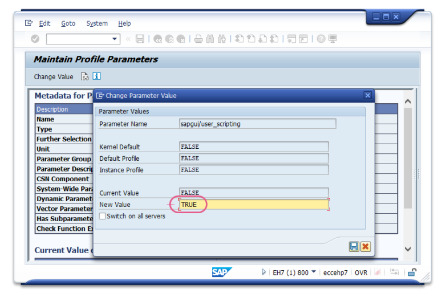Click the status bar transfer arrows icon
The width and height of the screenshot is (438, 297).
[x=394, y=271]
